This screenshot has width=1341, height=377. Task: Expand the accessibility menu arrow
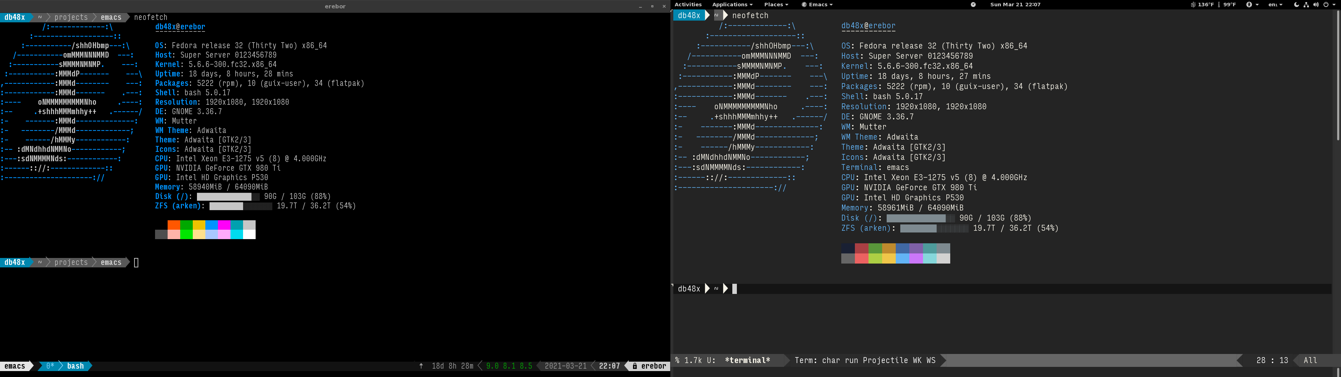click(1257, 5)
